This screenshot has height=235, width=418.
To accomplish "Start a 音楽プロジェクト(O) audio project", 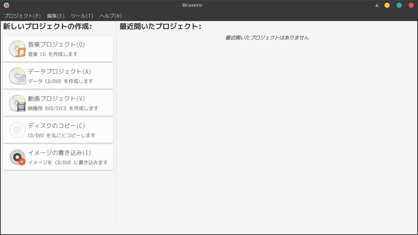I will pos(58,49).
